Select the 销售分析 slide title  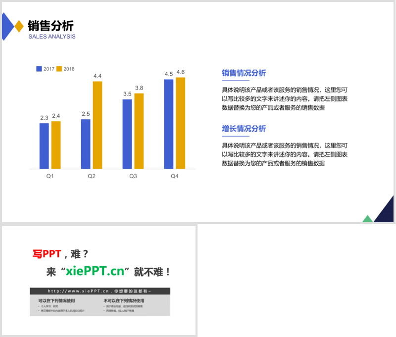point(50,25)
